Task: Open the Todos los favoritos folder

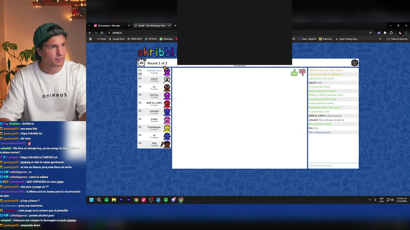Action: 397,39
